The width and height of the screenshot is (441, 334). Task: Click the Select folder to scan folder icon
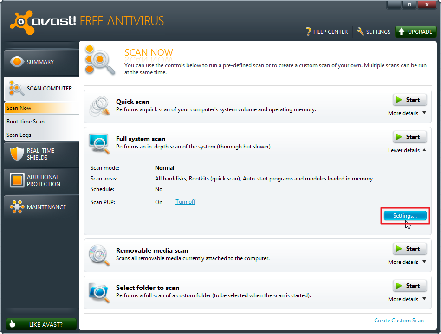pos(99,292)
